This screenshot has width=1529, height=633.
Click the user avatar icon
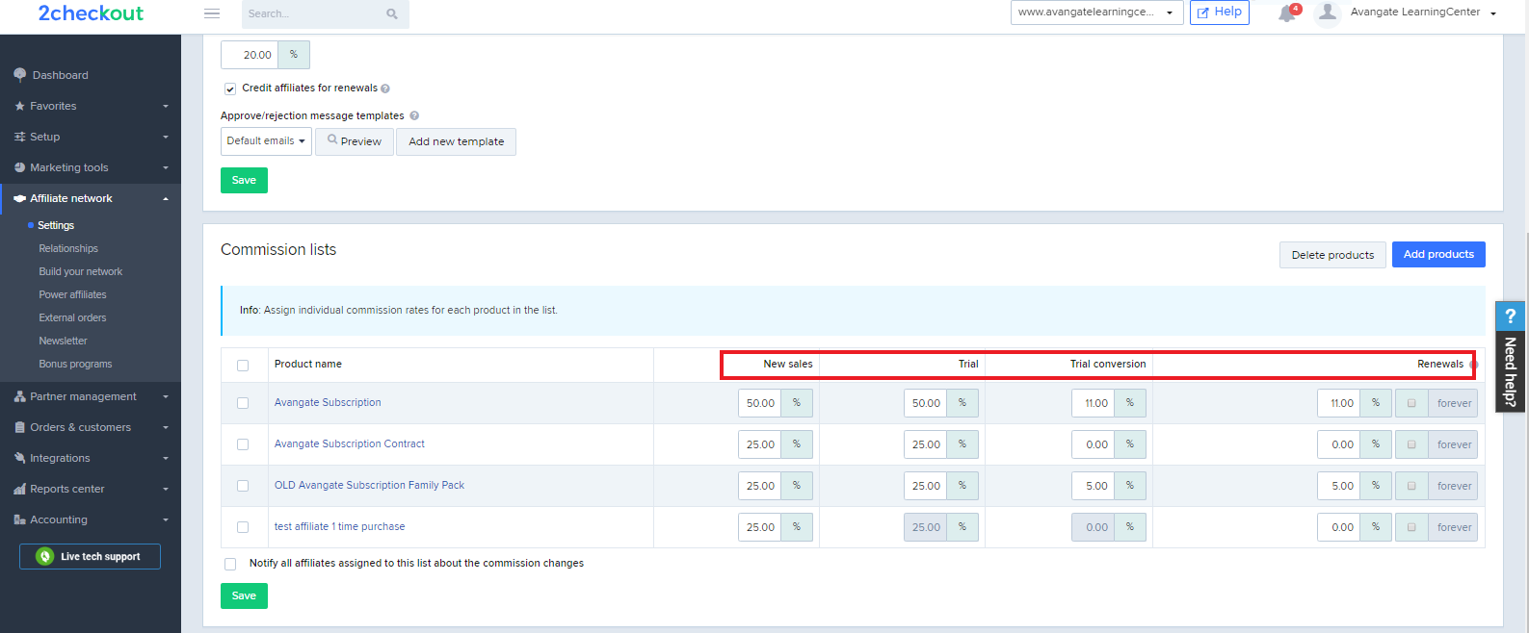(1328, 13)
